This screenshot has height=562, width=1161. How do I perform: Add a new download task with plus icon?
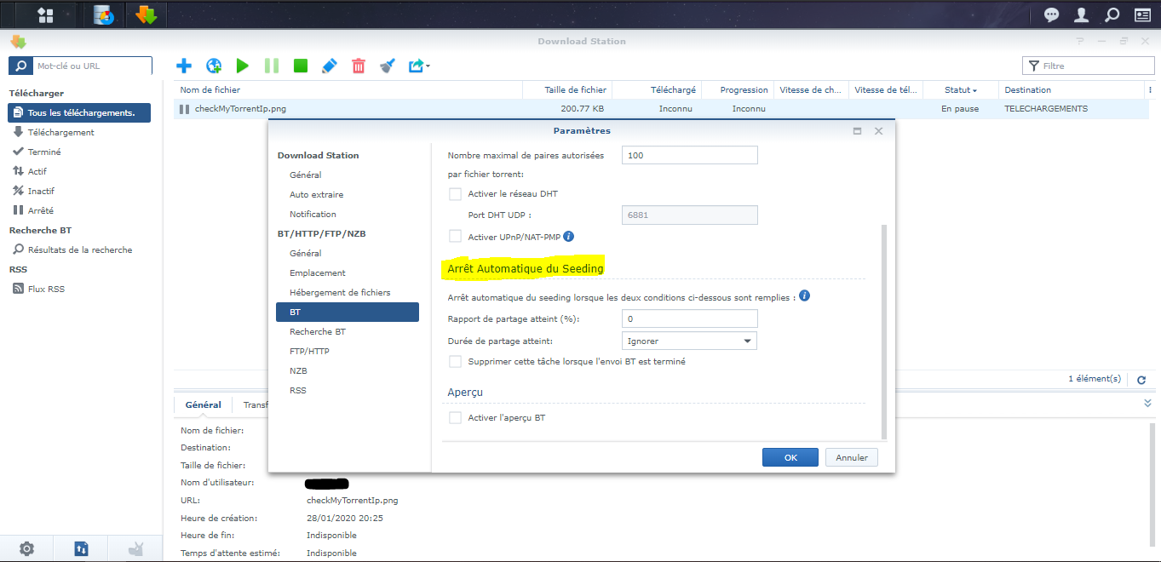click(184, 66)
